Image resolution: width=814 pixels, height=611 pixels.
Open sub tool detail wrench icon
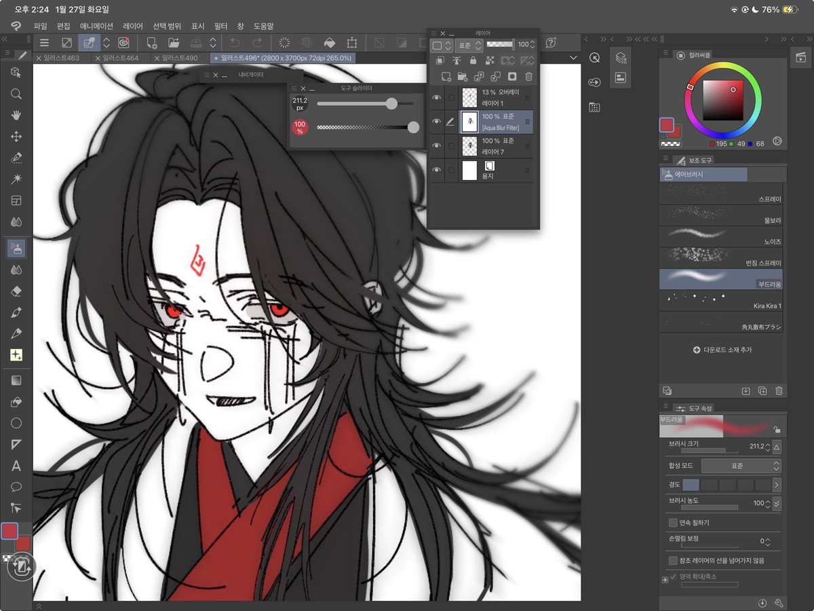779,603
